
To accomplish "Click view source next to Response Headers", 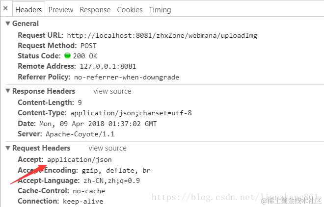I will tap(112, 91).
